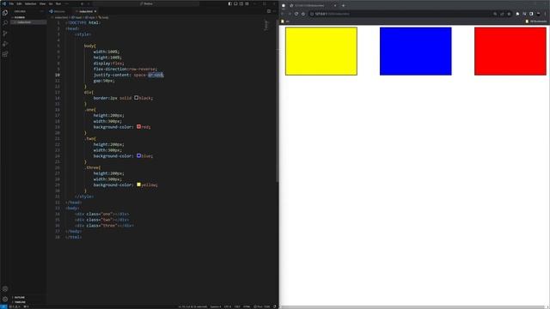
Task: Open the red color swatch in .one rule
Action: coord(139,126)
